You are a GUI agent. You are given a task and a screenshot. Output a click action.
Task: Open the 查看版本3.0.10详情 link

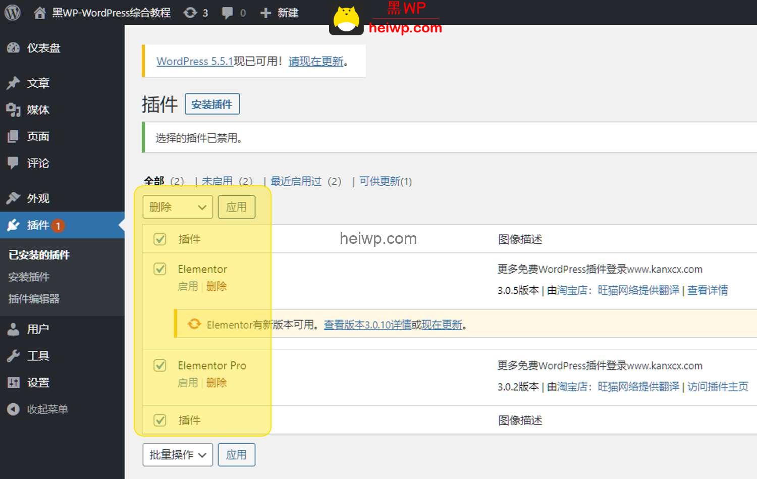coord(367,325)
